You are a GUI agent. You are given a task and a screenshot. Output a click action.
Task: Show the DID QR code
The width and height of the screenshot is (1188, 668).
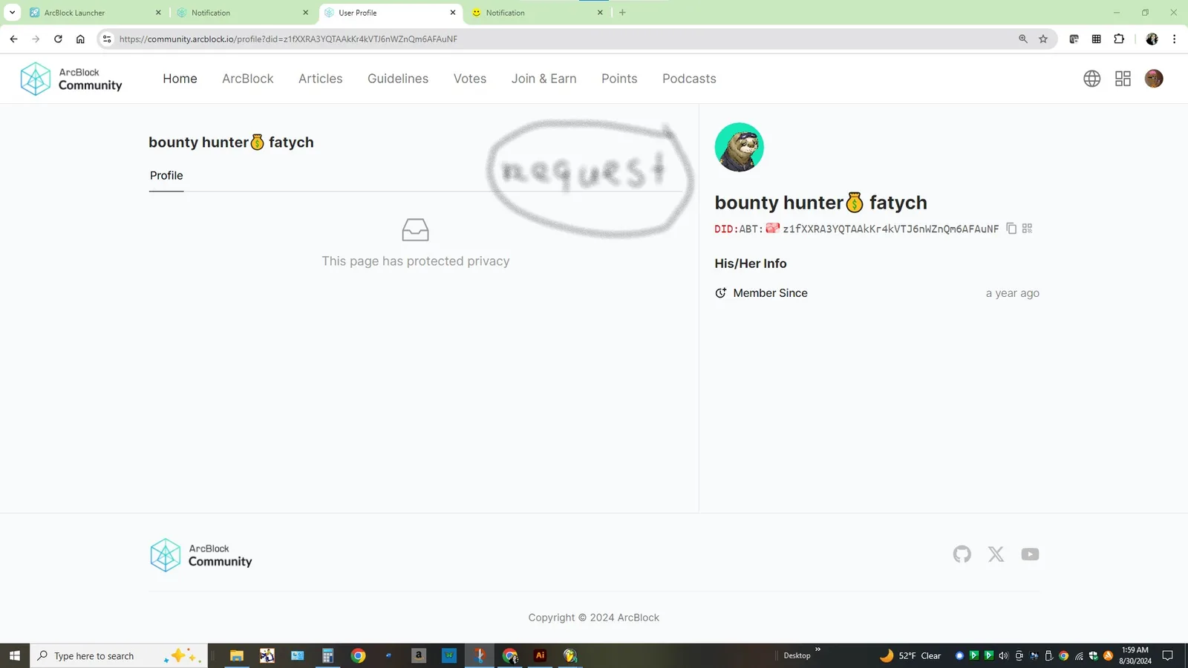tap(1028, 229)
